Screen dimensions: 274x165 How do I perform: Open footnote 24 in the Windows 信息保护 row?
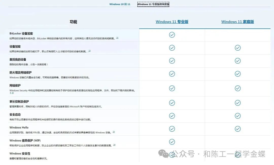pos(114,145)
